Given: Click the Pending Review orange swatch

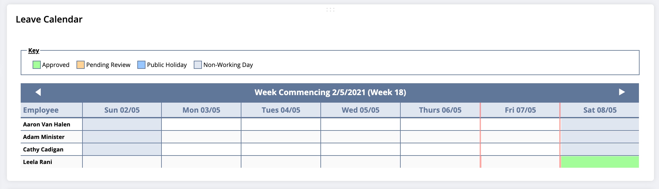Looking at the screenshot, I should pos(81,65).
